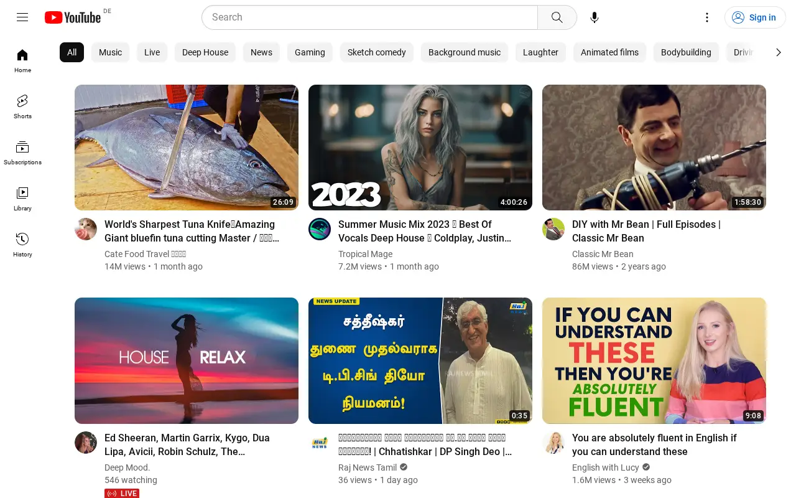Start voice search with microphone
Screen dimensions: 796x498
point(595,17)
